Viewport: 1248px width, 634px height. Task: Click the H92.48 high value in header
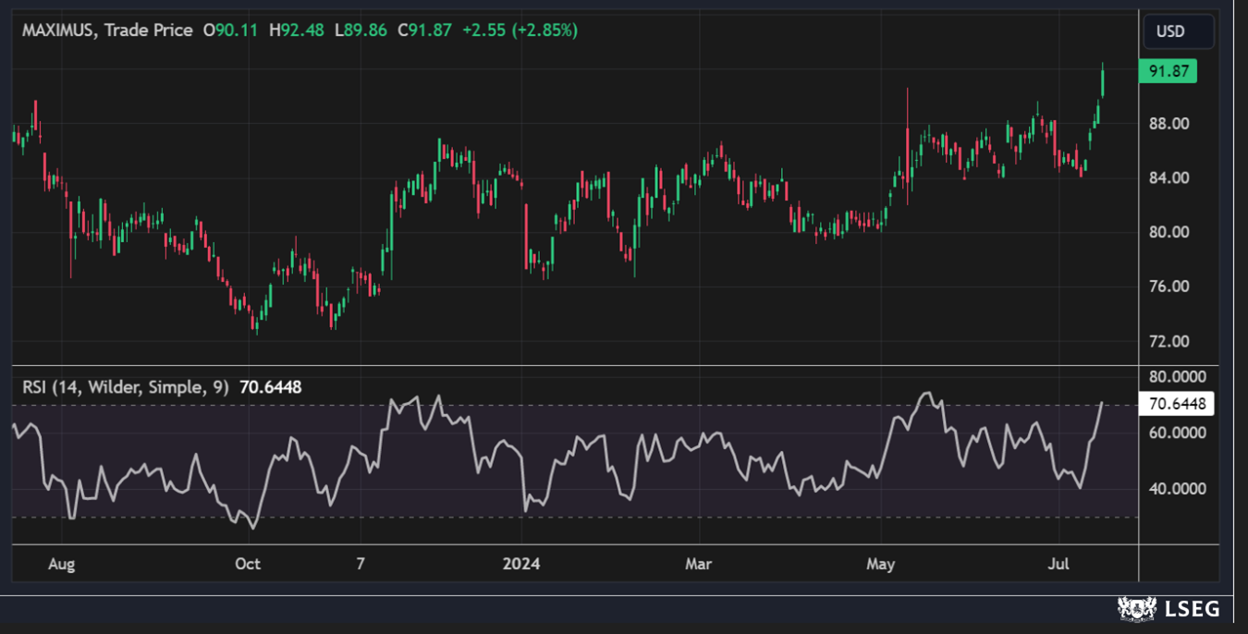(x=296, y=30)
